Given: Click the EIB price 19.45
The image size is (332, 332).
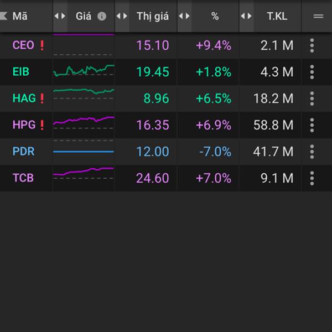Looking at the screenshot, I should point(153,72).
